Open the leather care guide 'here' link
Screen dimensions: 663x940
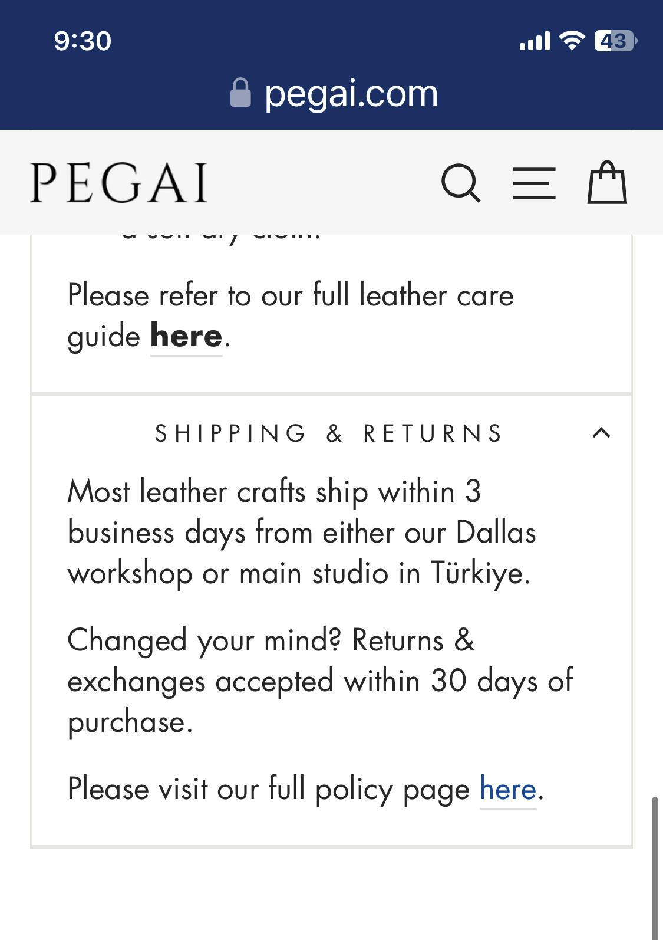coord(186,337)
